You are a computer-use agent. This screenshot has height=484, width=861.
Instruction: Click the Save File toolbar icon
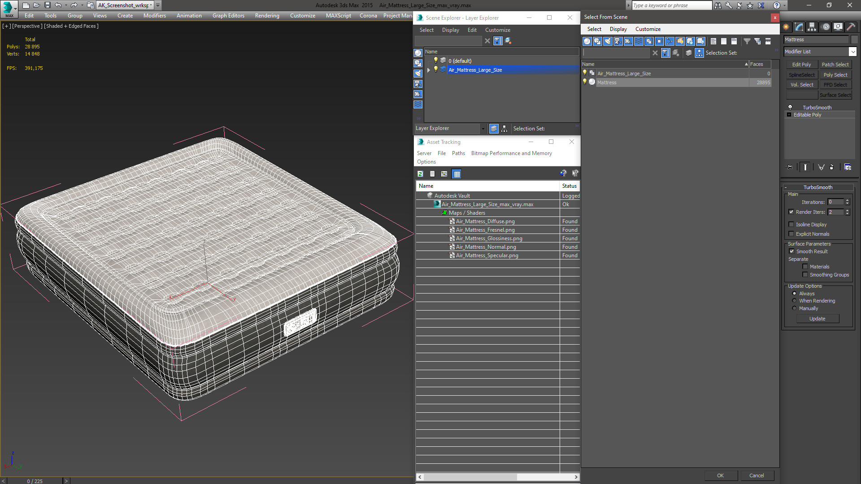tap(47, 5)
